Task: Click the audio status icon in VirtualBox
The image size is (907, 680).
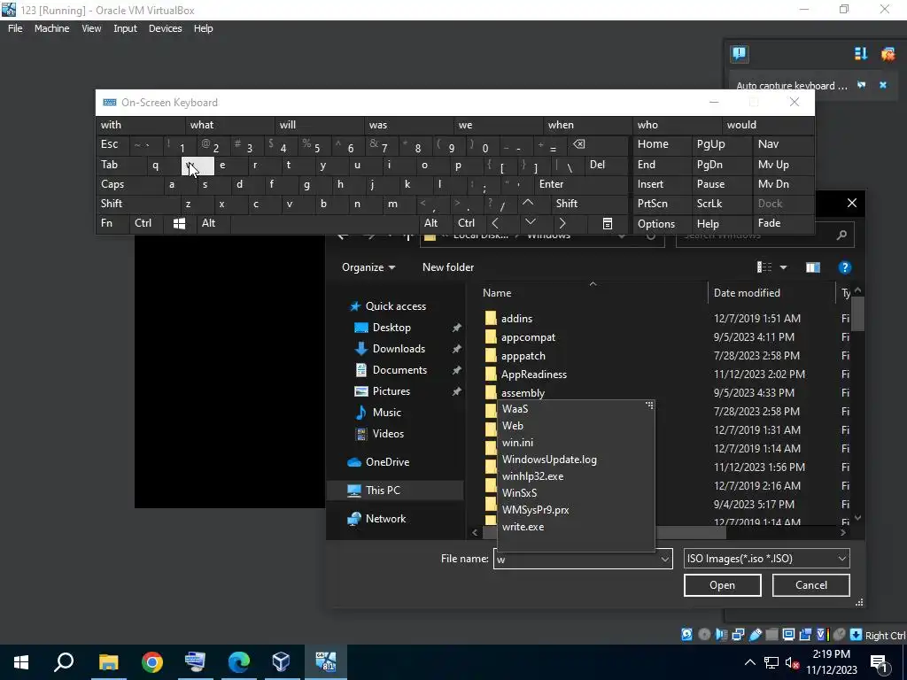Action: 721,634
